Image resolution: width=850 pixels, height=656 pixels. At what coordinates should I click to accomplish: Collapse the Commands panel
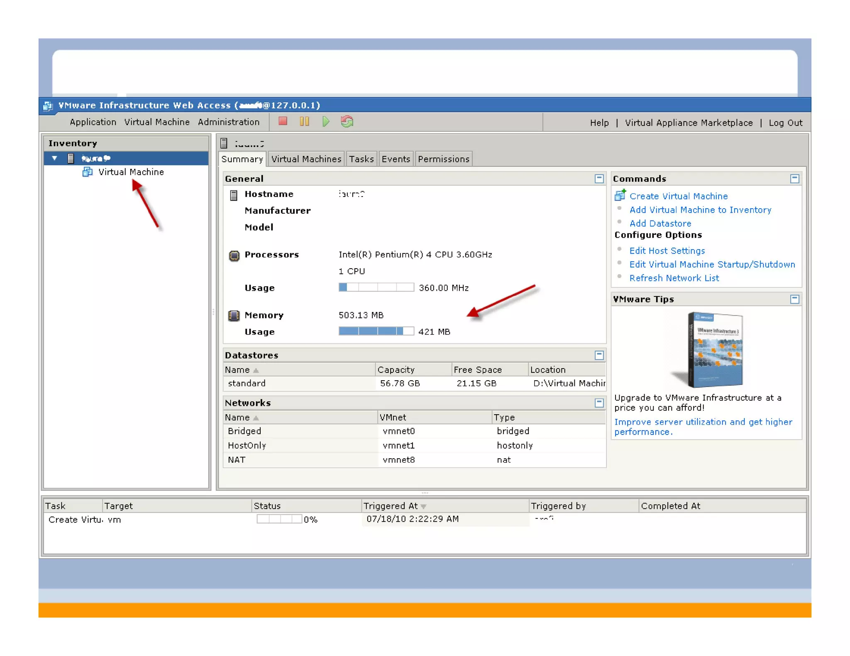[794, 178]
